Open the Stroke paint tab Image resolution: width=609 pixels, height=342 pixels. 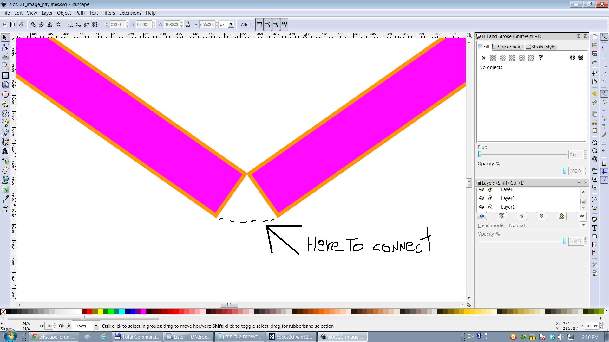tap(508, 47)
